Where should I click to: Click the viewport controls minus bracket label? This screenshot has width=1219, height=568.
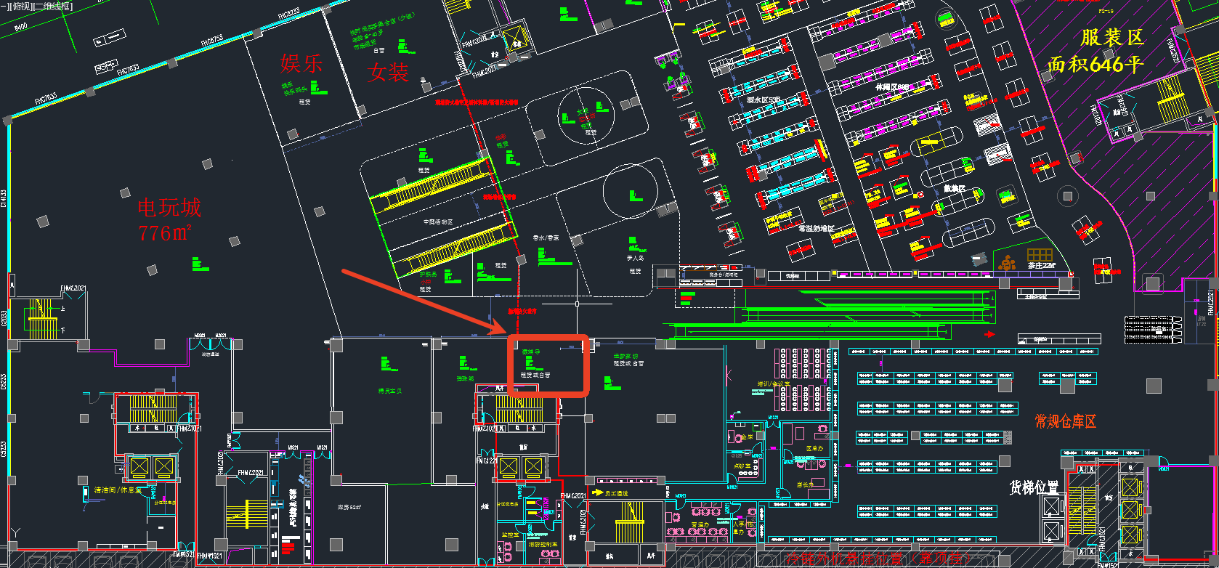4,6
